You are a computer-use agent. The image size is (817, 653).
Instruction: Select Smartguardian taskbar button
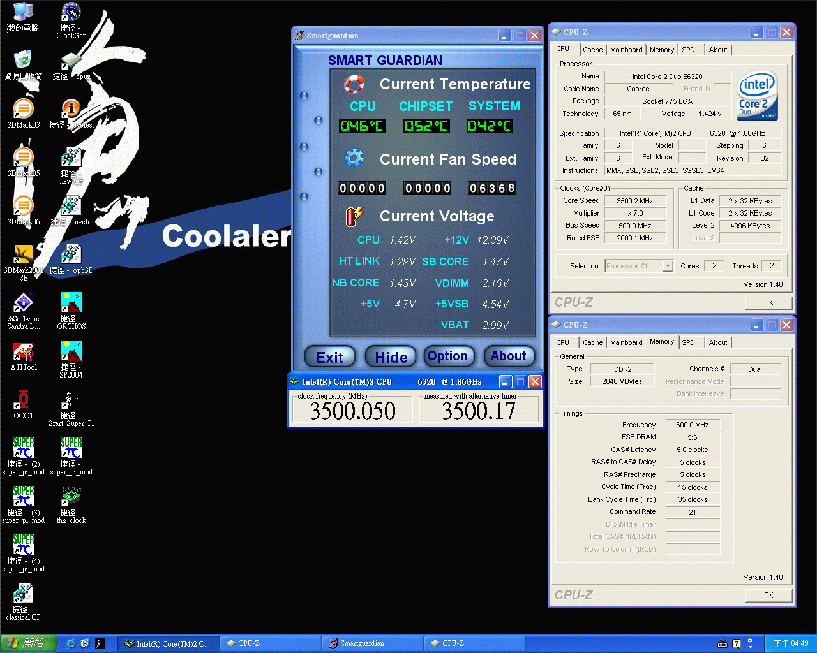click(371, 643)
